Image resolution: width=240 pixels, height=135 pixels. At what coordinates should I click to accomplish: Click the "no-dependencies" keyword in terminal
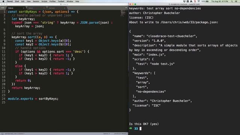(151, 91)
